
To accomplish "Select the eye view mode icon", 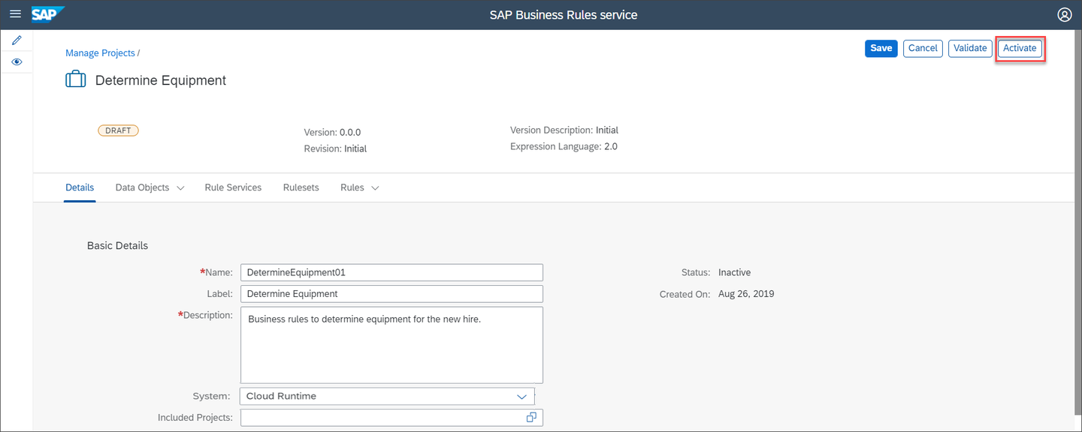I will 17,61.
